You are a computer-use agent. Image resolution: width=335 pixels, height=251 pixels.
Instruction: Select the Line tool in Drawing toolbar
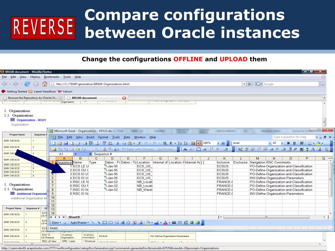93,222
